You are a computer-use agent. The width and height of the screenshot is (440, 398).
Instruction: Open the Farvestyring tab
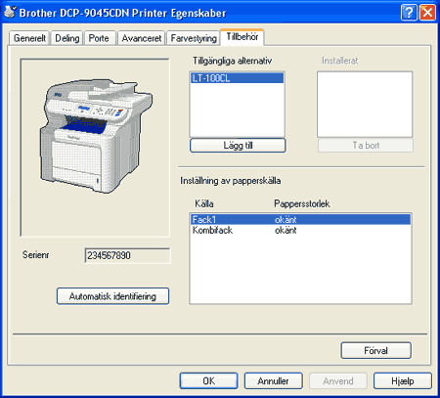tap(194, 38)
